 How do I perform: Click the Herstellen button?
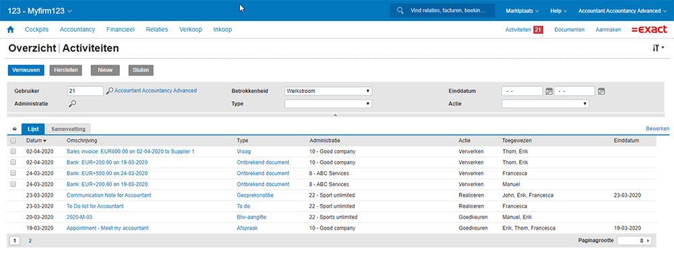point(65,70)
